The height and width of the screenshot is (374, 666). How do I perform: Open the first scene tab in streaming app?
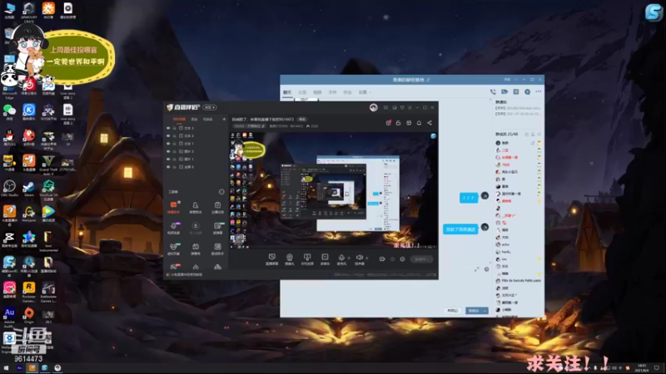pos(179,119)
